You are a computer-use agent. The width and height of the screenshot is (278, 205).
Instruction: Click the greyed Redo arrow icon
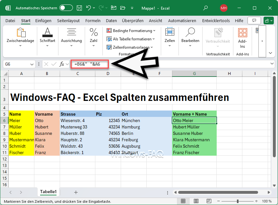(101, 8)
